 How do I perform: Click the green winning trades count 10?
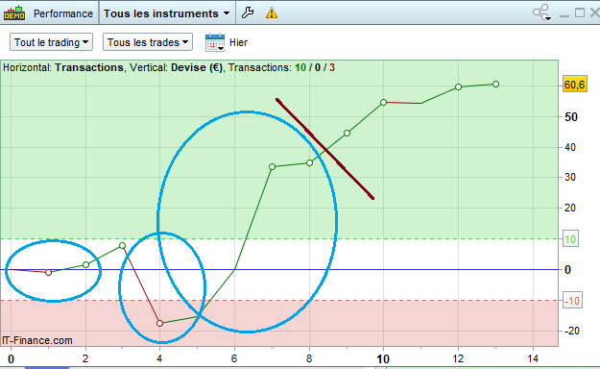[x=300, y=67]
